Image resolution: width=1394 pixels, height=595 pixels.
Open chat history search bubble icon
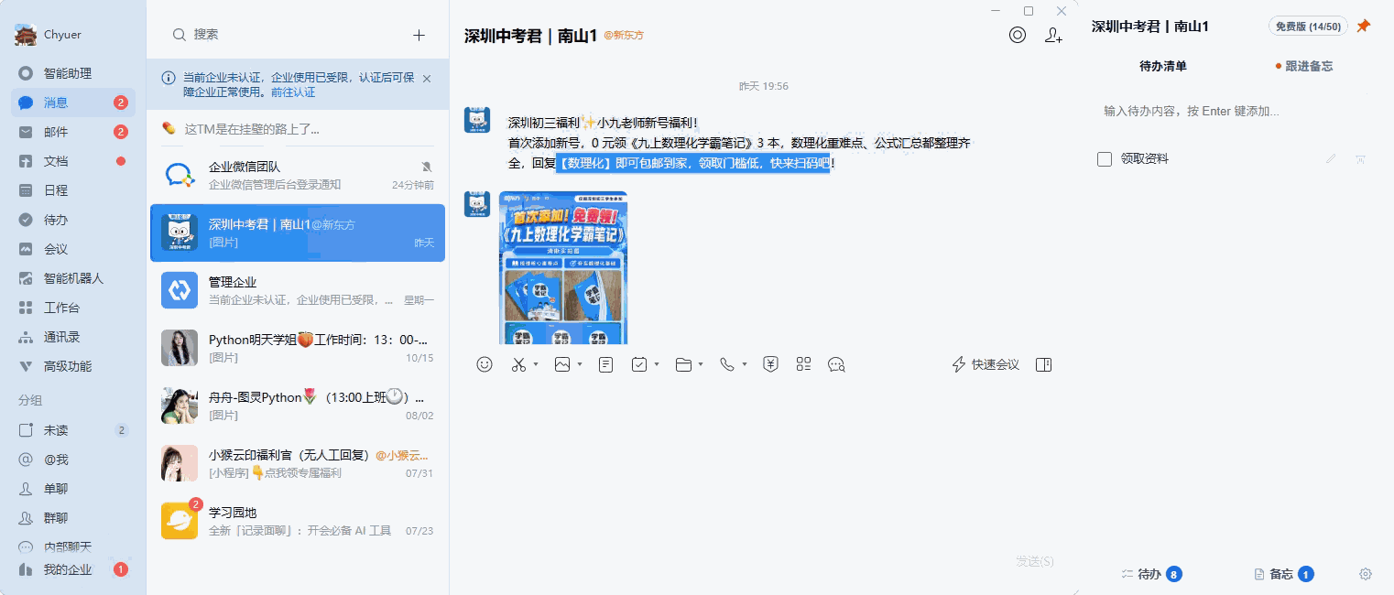tap(836, 364)
